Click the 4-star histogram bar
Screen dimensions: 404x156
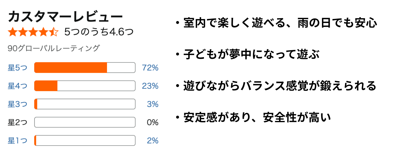pyautogui.click(x=85, y=86)
